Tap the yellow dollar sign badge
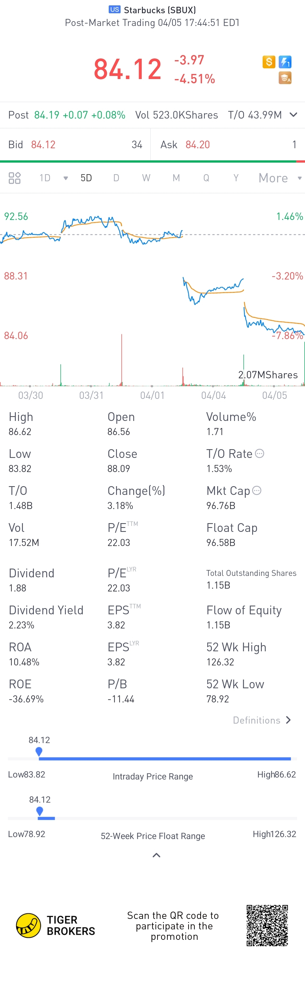 tap(269, 62)
